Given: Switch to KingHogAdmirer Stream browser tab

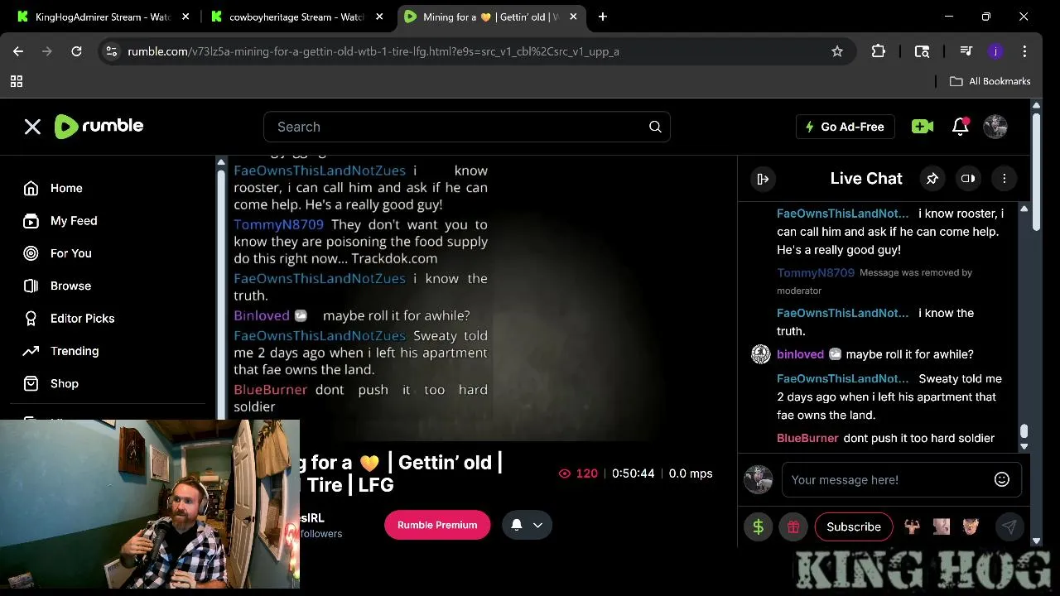Looking at the screenshot, I should click(x=104, y=17).
